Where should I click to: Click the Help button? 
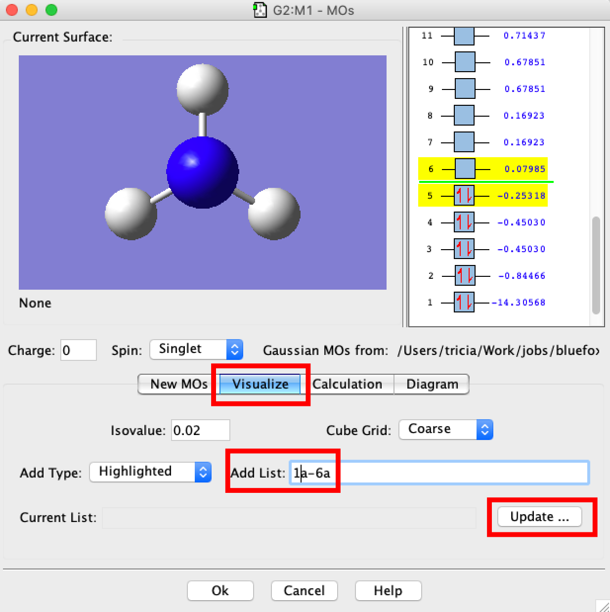[x=388, y=591]
